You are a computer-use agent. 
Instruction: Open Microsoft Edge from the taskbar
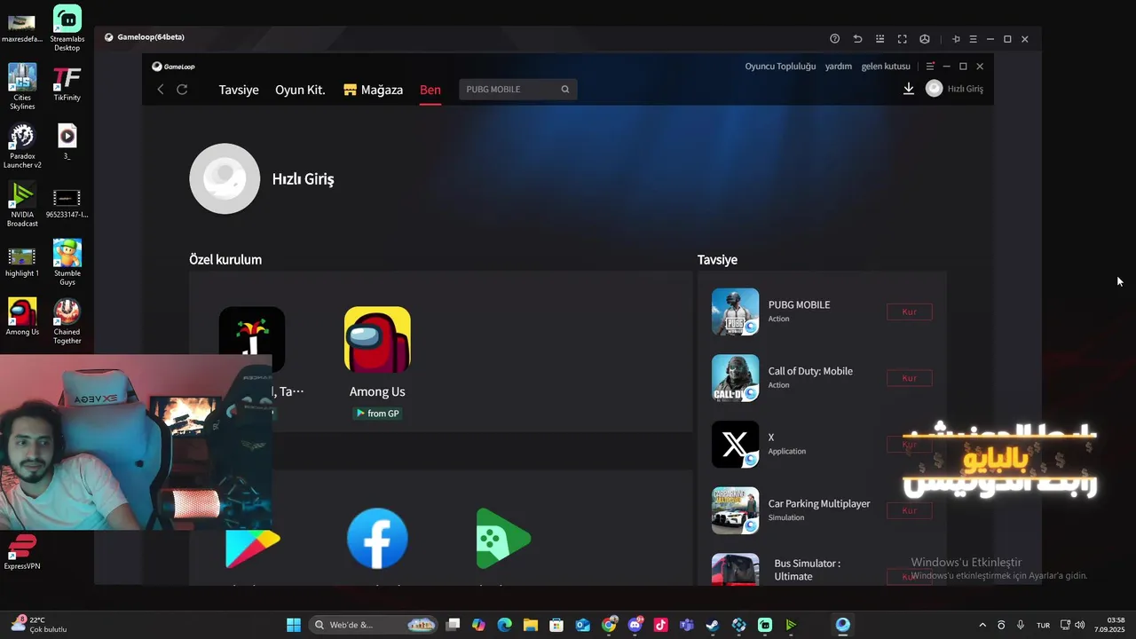pyautogui.click(x=505, y=625)
